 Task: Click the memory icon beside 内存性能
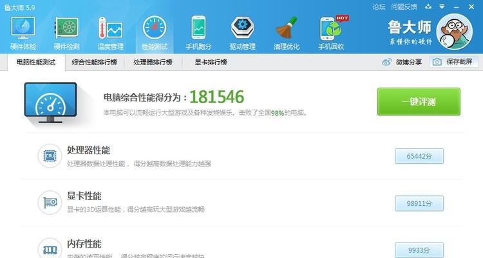click(x=50, y=249)
